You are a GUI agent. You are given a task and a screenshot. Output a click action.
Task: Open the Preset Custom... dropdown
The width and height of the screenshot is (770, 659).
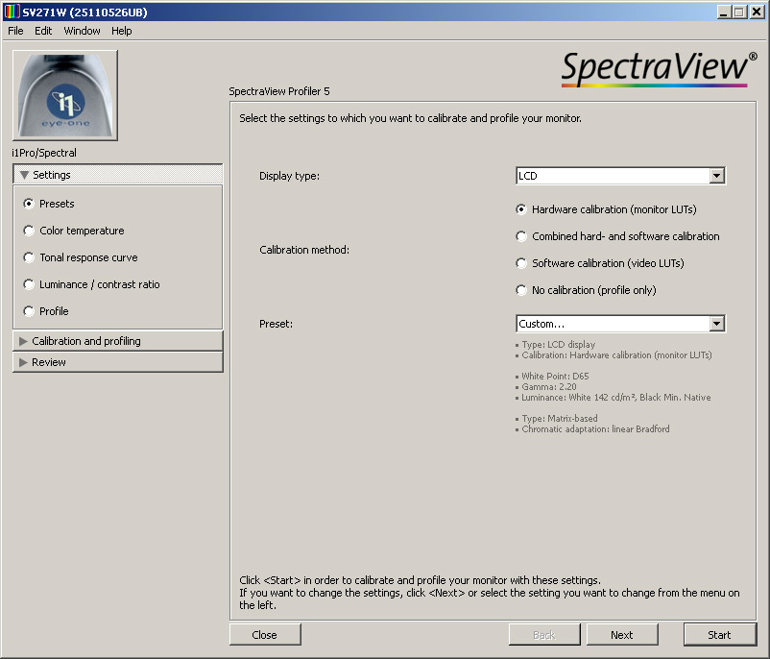click(x=621, y=324)
